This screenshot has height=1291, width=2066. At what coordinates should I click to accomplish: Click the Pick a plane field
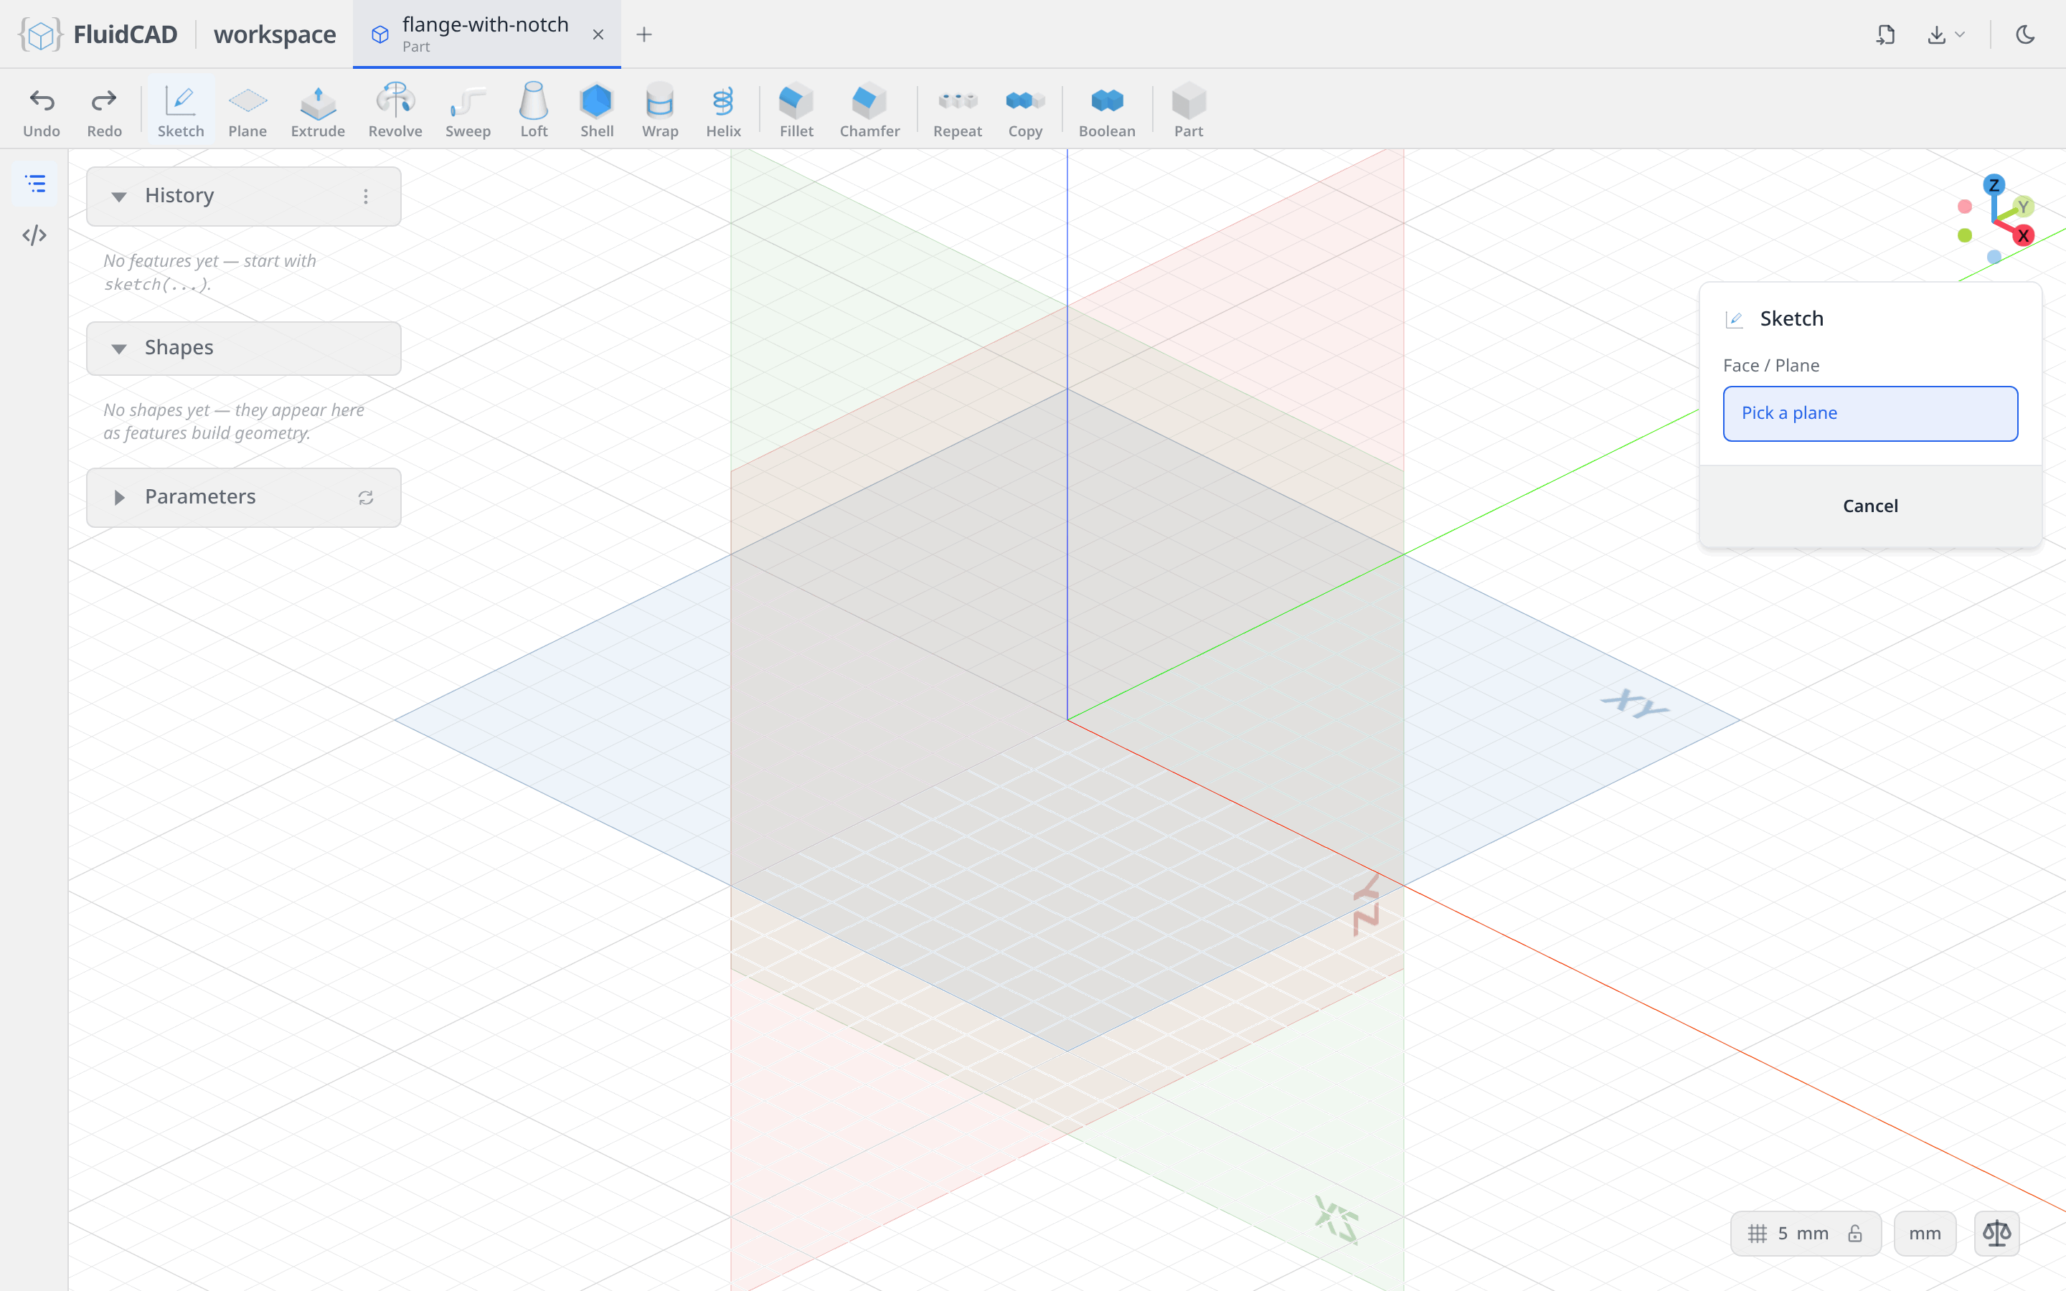1869,413
